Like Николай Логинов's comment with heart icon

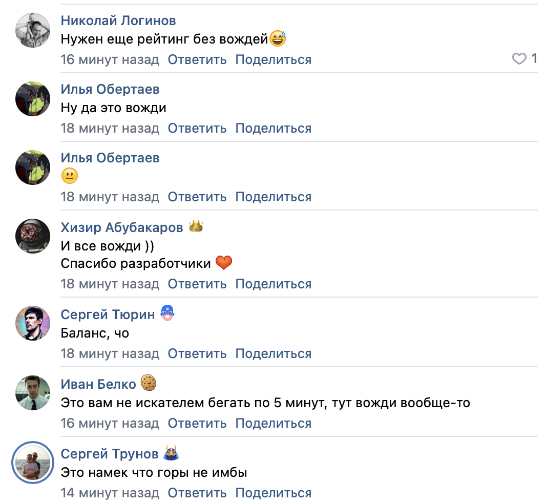[519, 59]
